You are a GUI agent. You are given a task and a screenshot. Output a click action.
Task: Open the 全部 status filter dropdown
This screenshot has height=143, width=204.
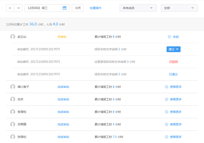tap(179, 8)
